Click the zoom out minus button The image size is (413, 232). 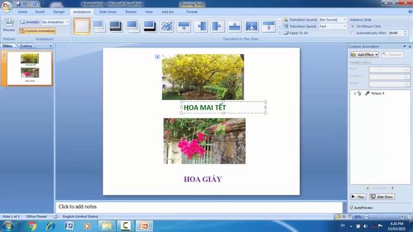pyautogui.click(x=366, y=217)
